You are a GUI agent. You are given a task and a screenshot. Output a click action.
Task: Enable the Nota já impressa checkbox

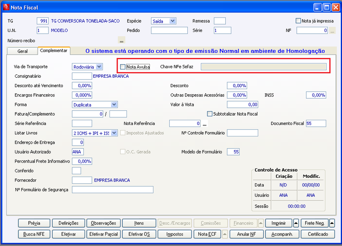pos(298,21)
